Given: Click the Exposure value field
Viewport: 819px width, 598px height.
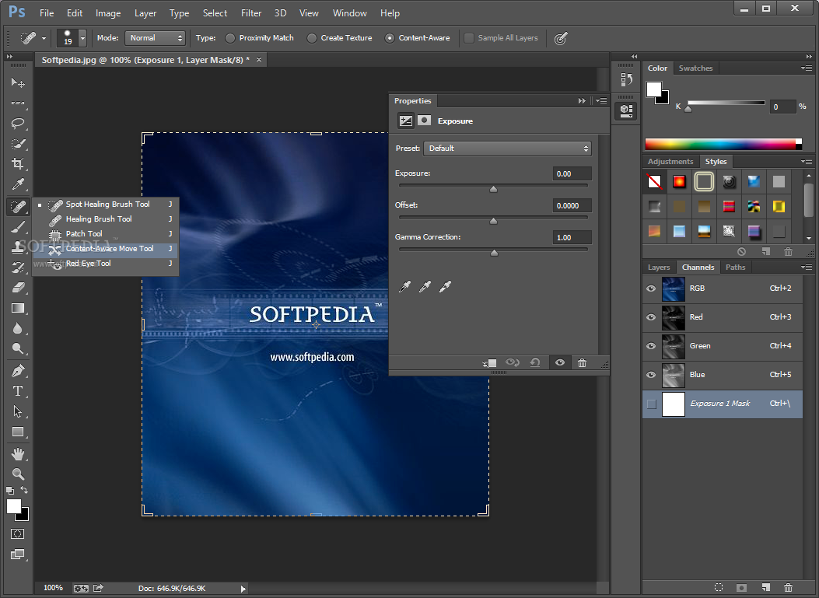Looking at the screenshot, I should (572, 173).
